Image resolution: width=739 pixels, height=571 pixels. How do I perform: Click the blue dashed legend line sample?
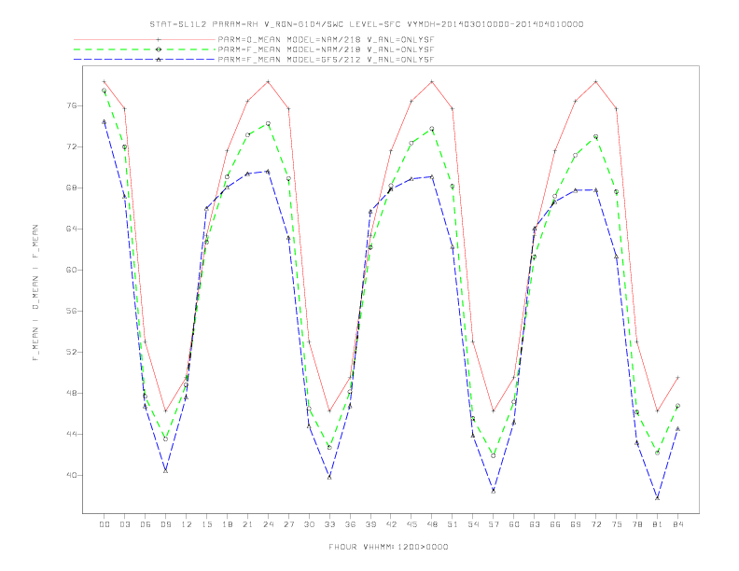coord(145,60)
